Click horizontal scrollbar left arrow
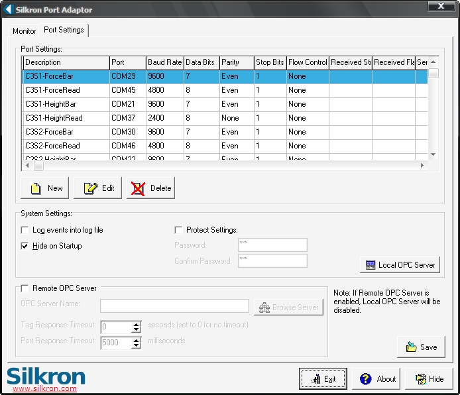The width and height of the screenshot is (460, 395). pos(27,166)
